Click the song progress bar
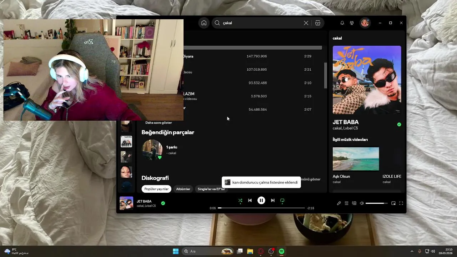The width and height of the screenshot is (457, 257). [261, 208]
